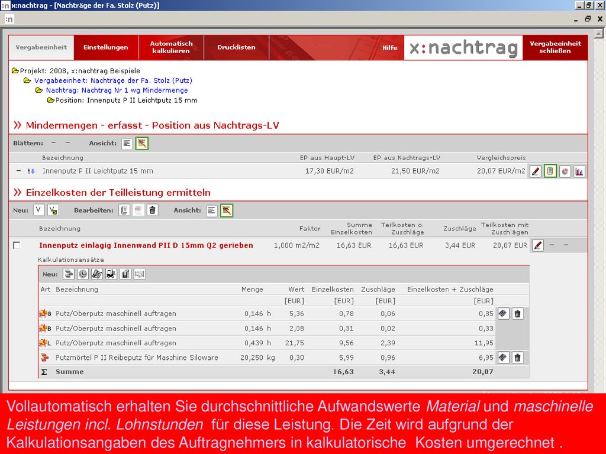This screenshot has width=606, height=454.
Task: Open the Einstellungen tab
Action: (106, 47)
